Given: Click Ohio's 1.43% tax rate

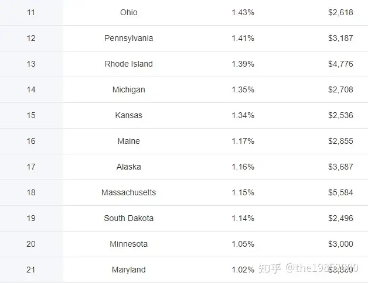Looking at the screenshot, I should pos(243,12).
